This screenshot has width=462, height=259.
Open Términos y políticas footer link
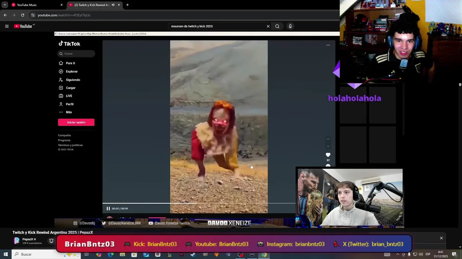coord(70,145)
